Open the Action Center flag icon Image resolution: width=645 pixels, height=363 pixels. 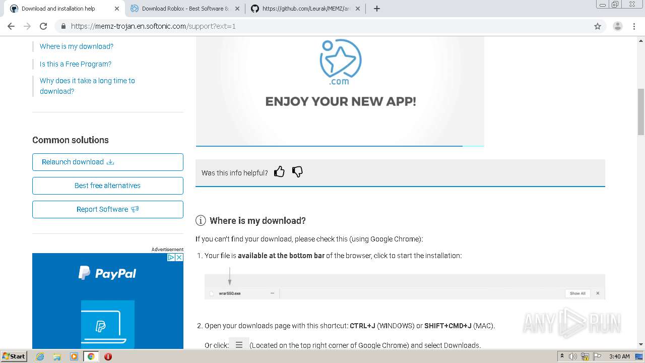597,356
